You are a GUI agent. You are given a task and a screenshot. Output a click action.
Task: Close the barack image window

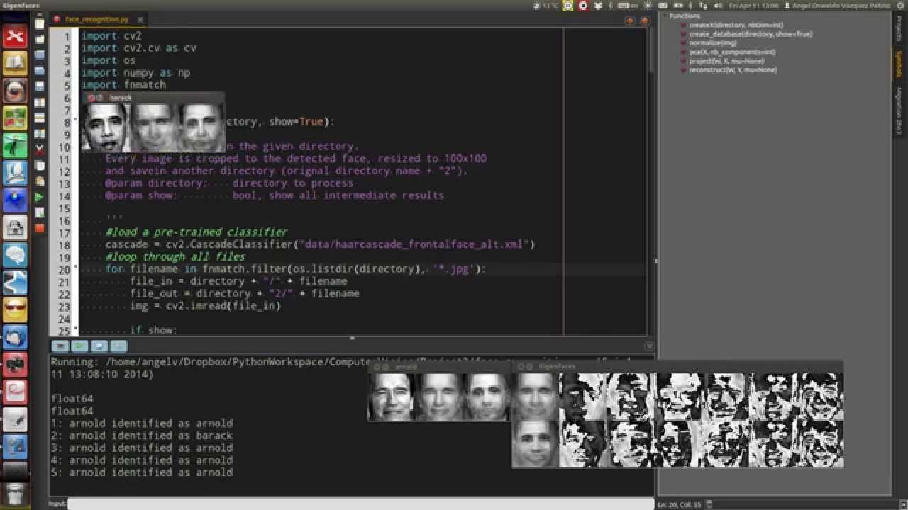pos(91,98)
